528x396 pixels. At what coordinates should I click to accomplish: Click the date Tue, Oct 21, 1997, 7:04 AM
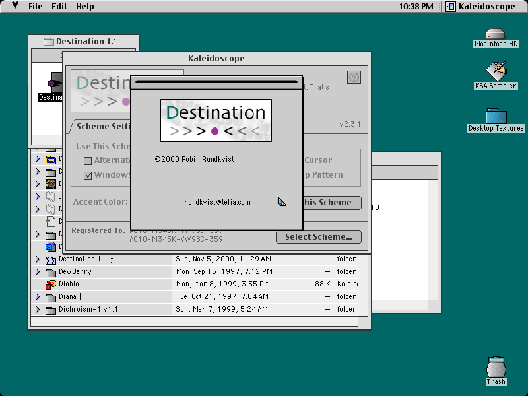tap(222, 296)
